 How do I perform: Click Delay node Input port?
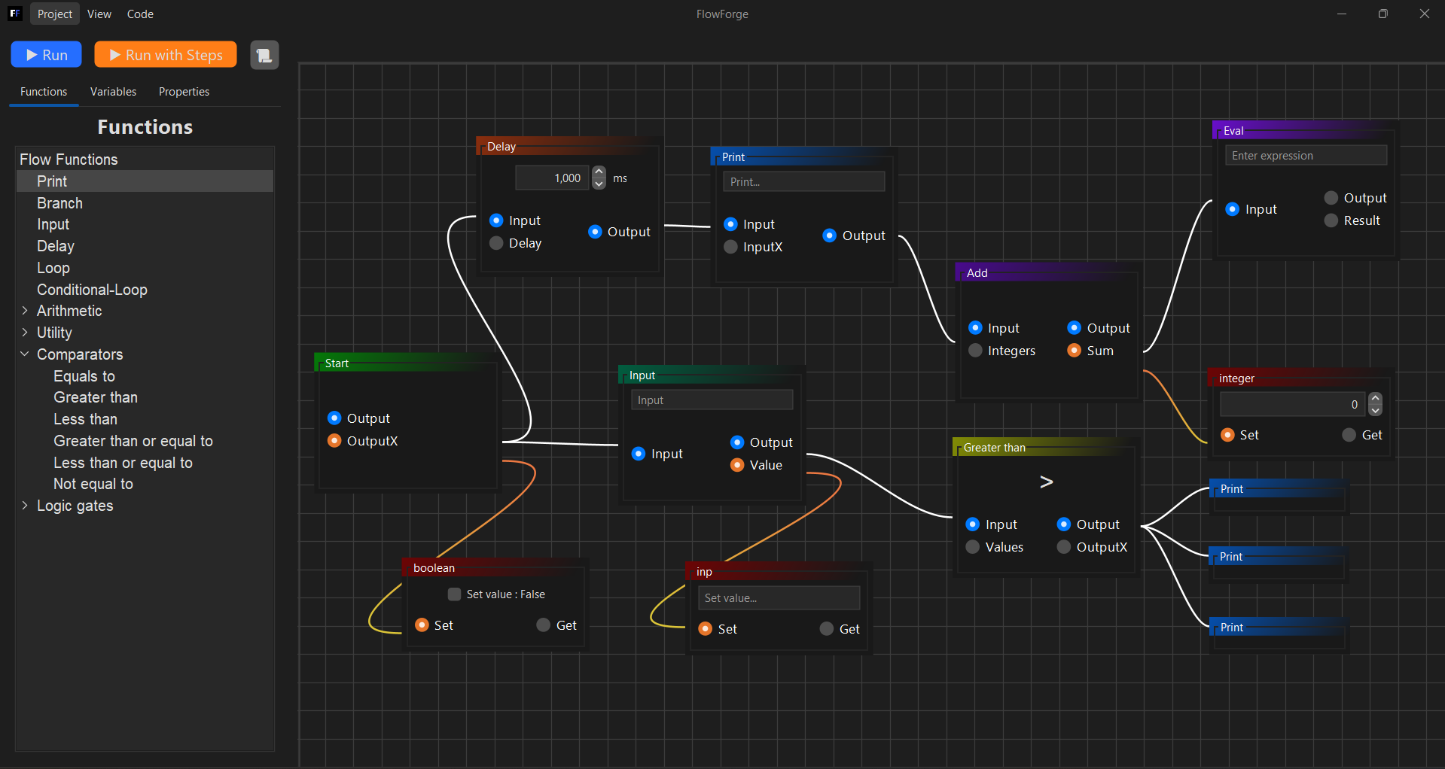[x=496, y=220]
